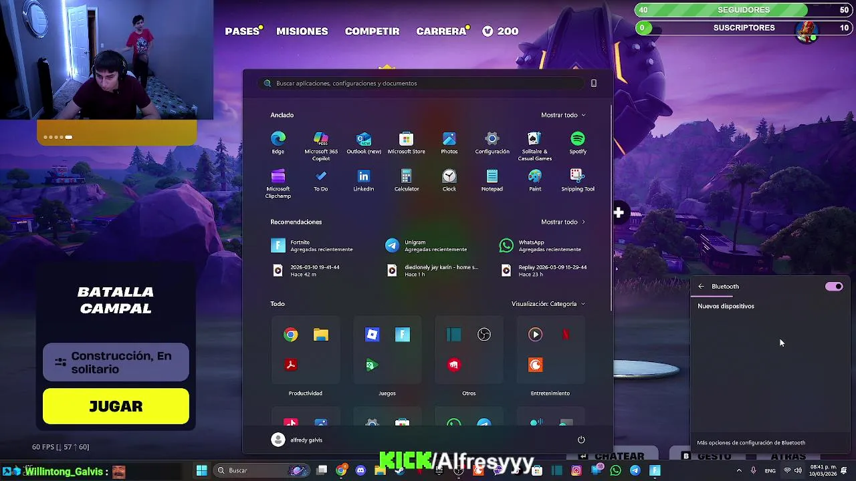Open Chrome in Productividad folder
The width and height of the screenshot is (856, 481).
[x=290, y=335]
